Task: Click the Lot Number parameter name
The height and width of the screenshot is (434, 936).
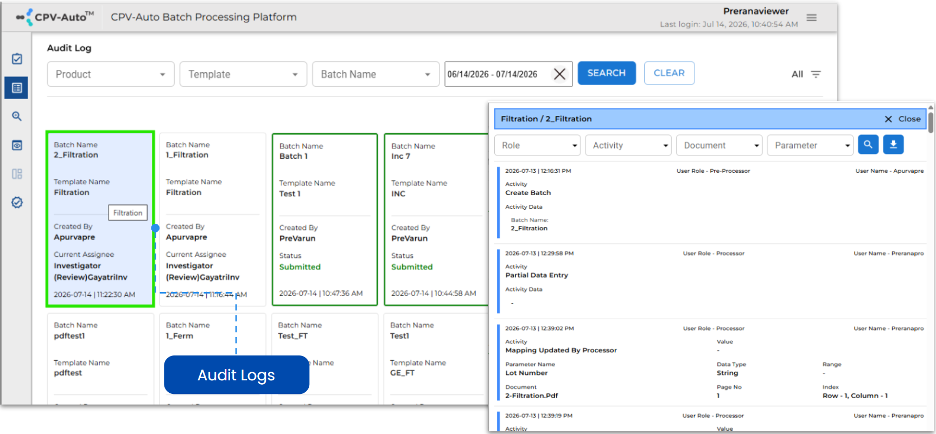Action: pyautogui.click(x=526, y=373)
